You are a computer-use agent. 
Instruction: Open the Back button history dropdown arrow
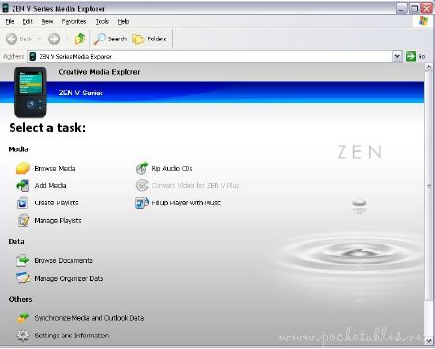tap(39, 39)
